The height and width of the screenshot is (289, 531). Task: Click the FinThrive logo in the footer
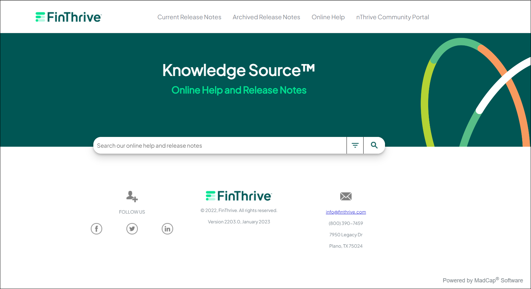click(x=239, y=196)
